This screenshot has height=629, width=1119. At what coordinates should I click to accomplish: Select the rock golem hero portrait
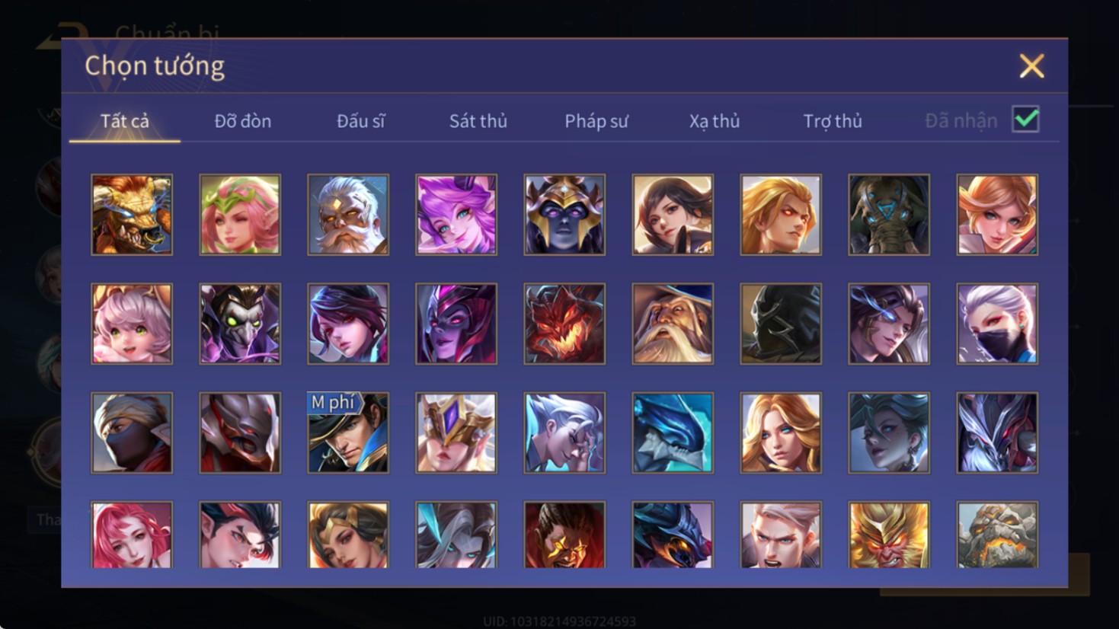997,535
